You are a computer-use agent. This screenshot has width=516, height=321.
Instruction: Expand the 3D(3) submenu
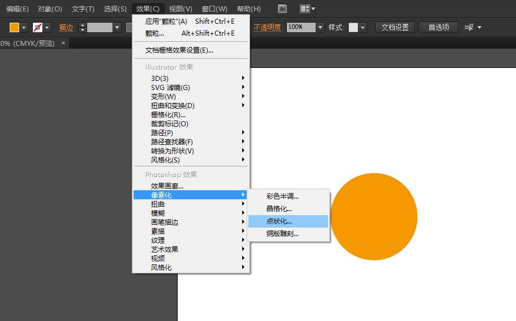click(191, 78)
